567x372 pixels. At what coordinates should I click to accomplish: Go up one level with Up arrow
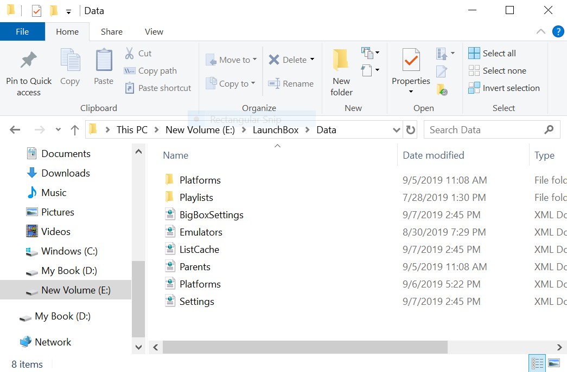[x=75, y=130]
